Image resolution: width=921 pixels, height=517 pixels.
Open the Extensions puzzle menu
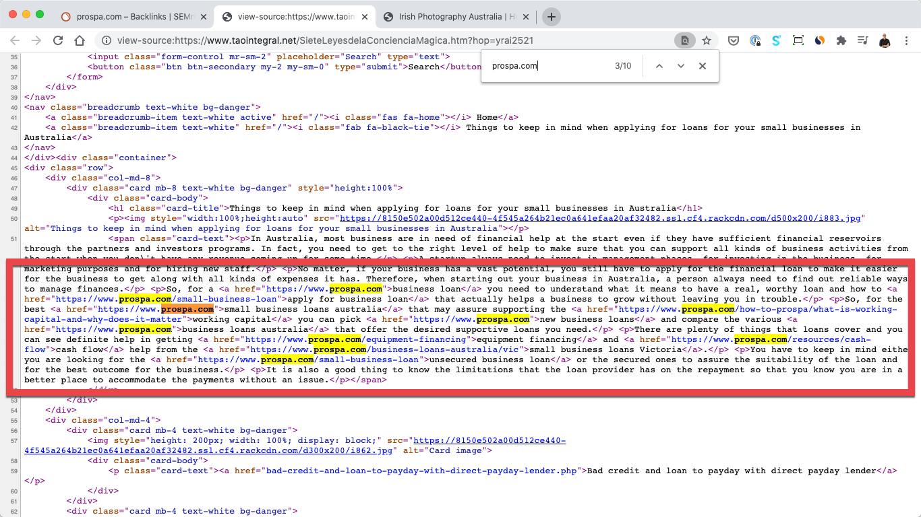pos(841,40)
